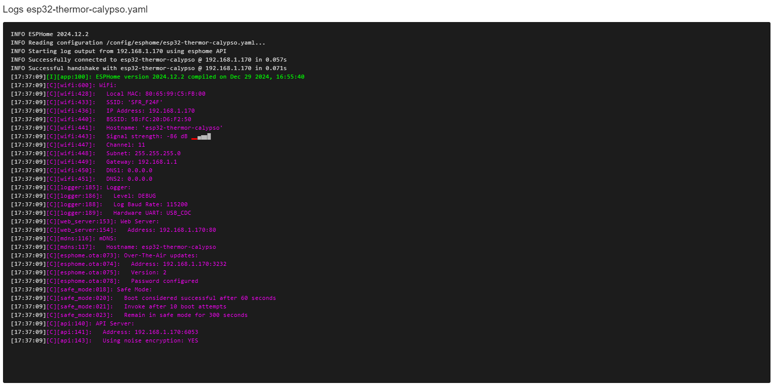This screenshot has height=387, width=774.
Task: Click the 'Web Server:' header line
Action: tap(85, 221)
